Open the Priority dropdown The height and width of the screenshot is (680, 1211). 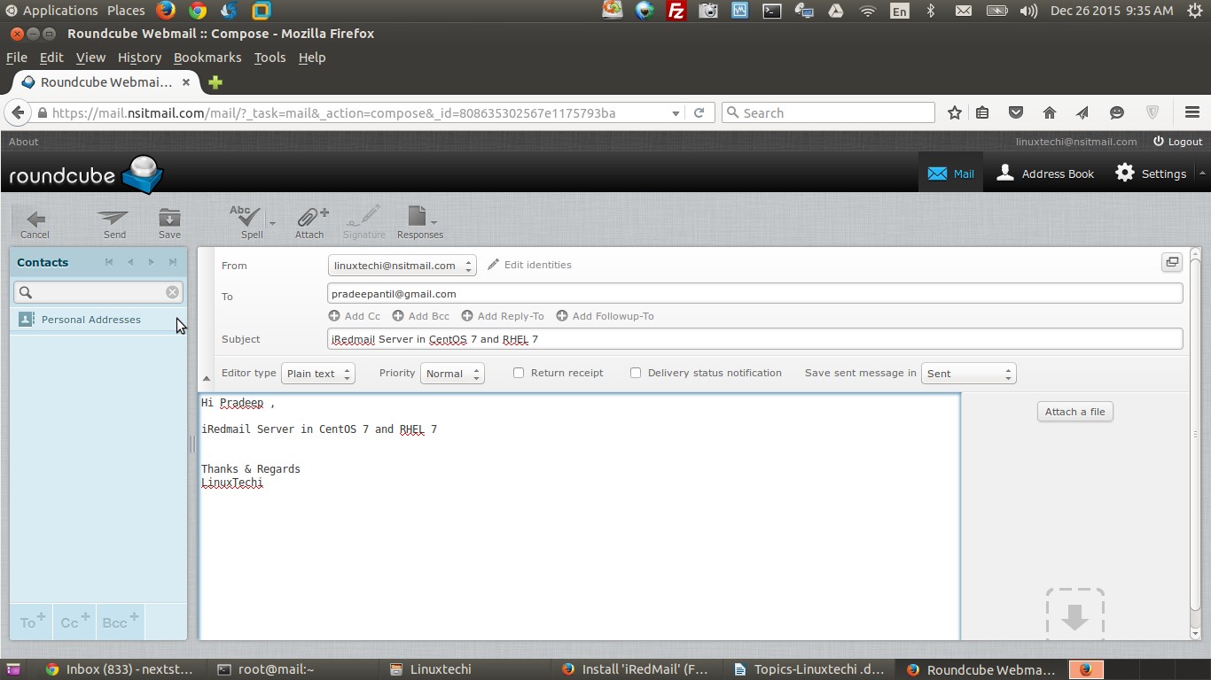(x=452, y=373)
